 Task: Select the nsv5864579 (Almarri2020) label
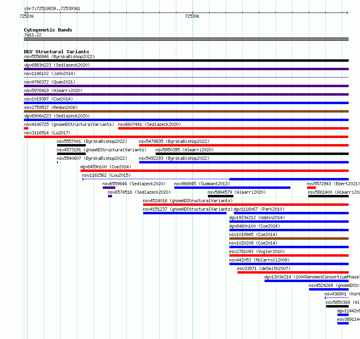[237, 192]
